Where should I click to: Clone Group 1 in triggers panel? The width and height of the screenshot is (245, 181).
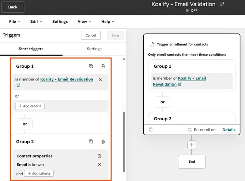91,66
